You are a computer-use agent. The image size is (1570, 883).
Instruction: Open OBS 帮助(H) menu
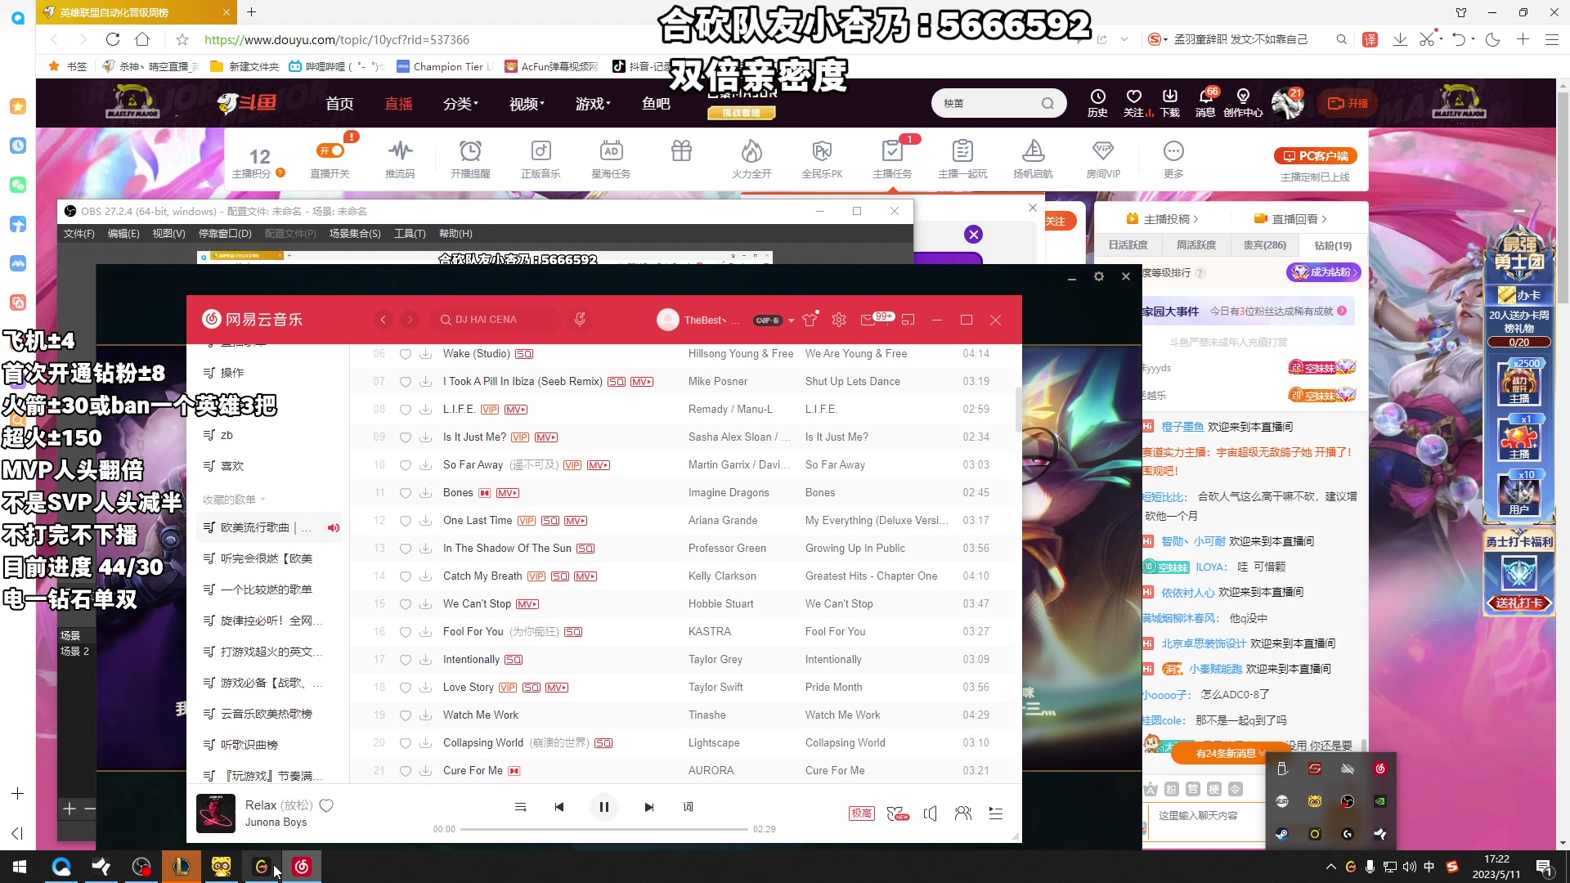pyautogui.click(x=455, y=234)
